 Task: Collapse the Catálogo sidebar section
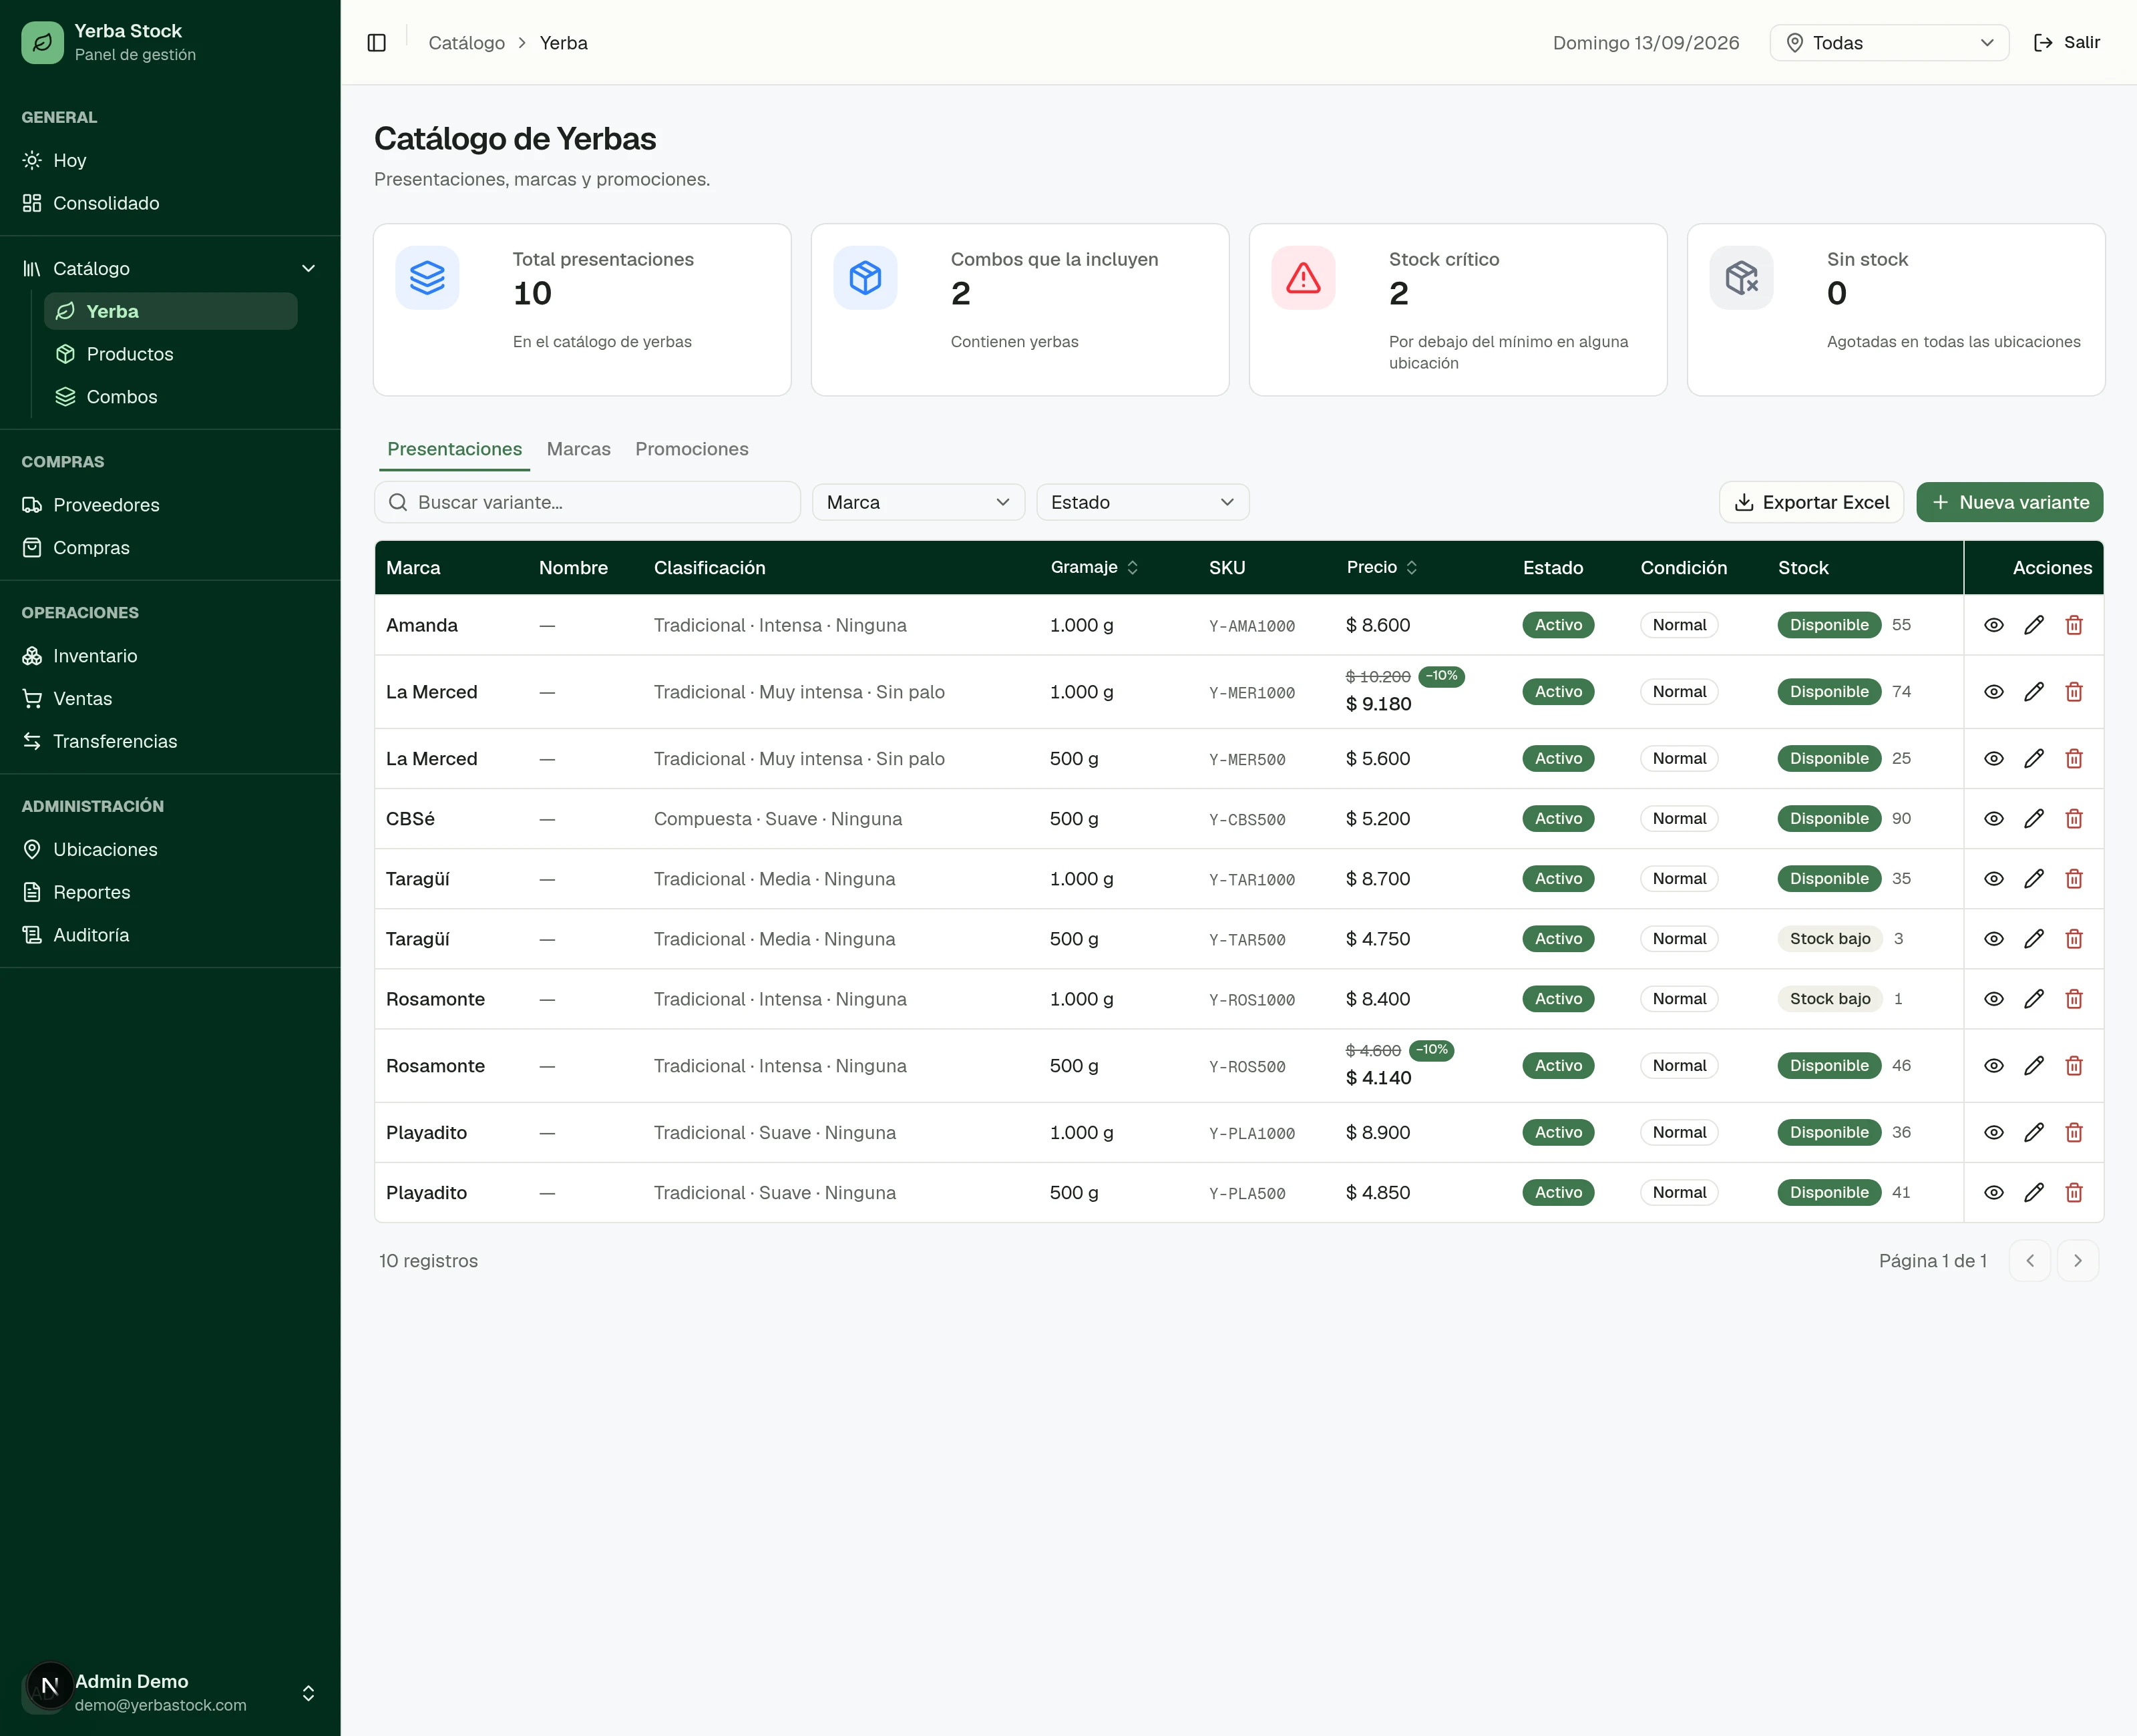click(170, 269)
